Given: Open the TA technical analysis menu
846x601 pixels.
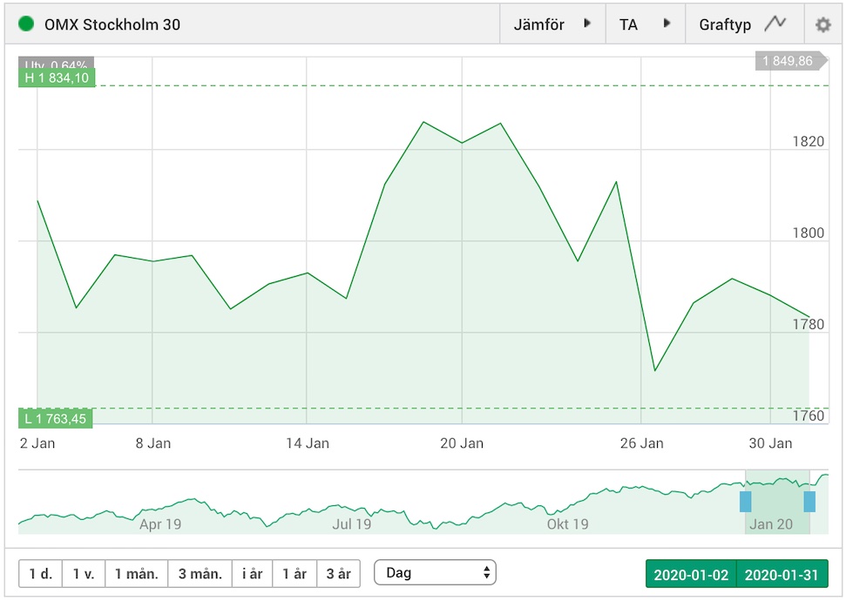Looking at the screenshot, I should pos(646,24).
